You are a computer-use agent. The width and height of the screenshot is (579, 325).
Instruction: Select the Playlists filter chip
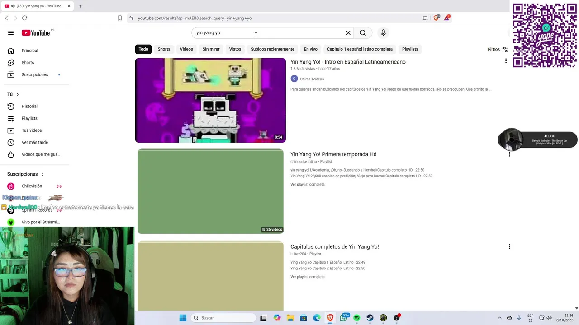(x=410, y=49)
